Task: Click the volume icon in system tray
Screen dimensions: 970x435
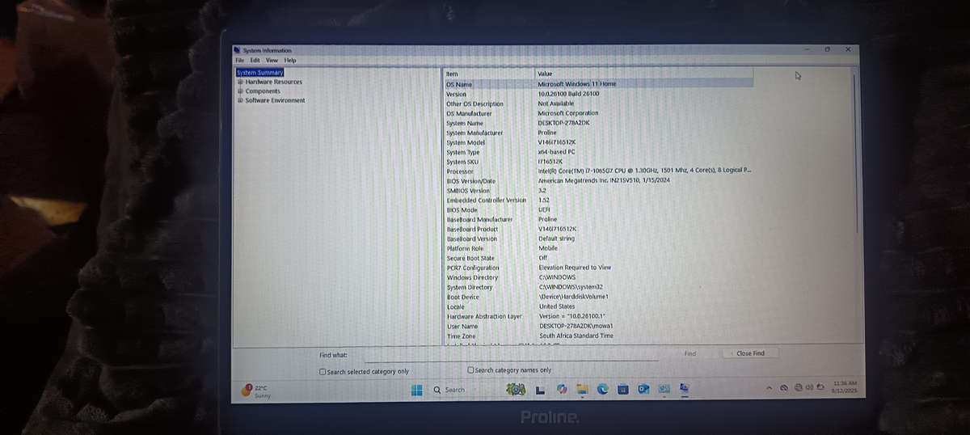Action: [809, 388]
